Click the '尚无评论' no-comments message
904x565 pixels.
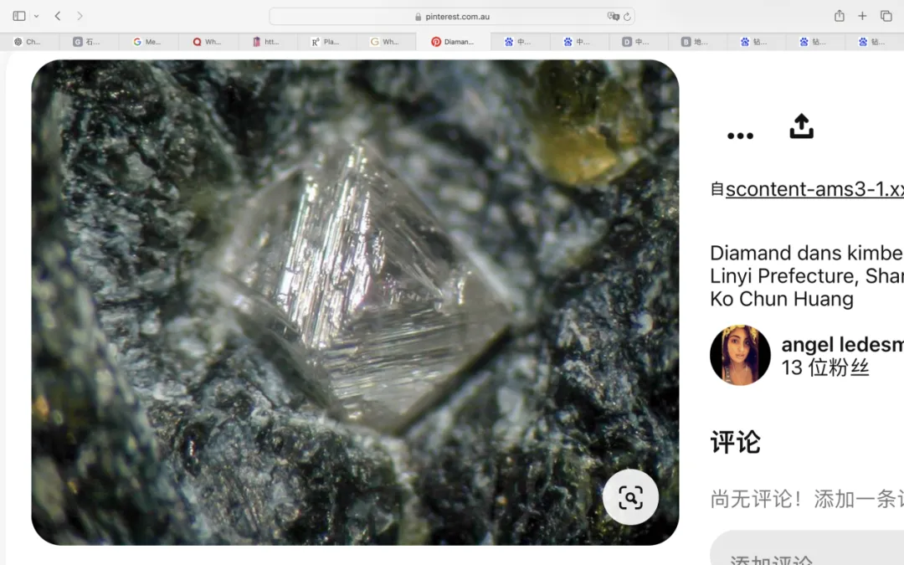(x=807, y=499)
